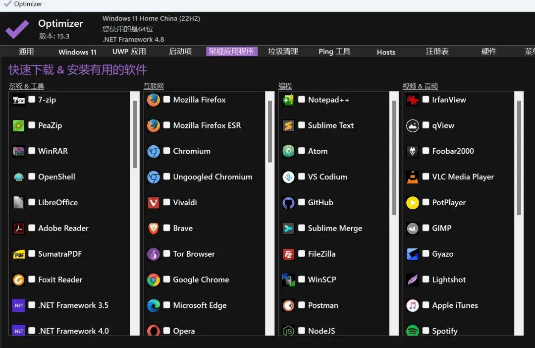Open the UWP 应用 tab
This screenshot has width=535, height=348.
[x=129, y=52]
